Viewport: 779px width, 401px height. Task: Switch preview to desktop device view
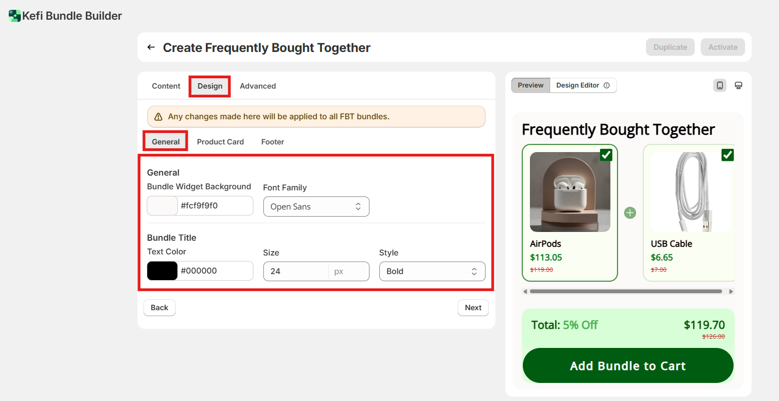coord(738,85)
